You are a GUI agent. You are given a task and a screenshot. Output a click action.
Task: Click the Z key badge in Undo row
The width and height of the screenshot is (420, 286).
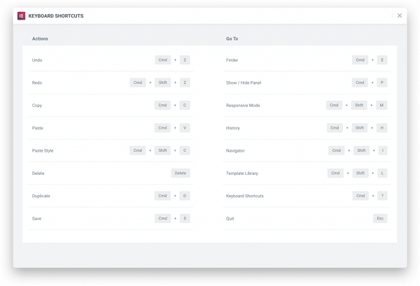[x=185, y=60]
